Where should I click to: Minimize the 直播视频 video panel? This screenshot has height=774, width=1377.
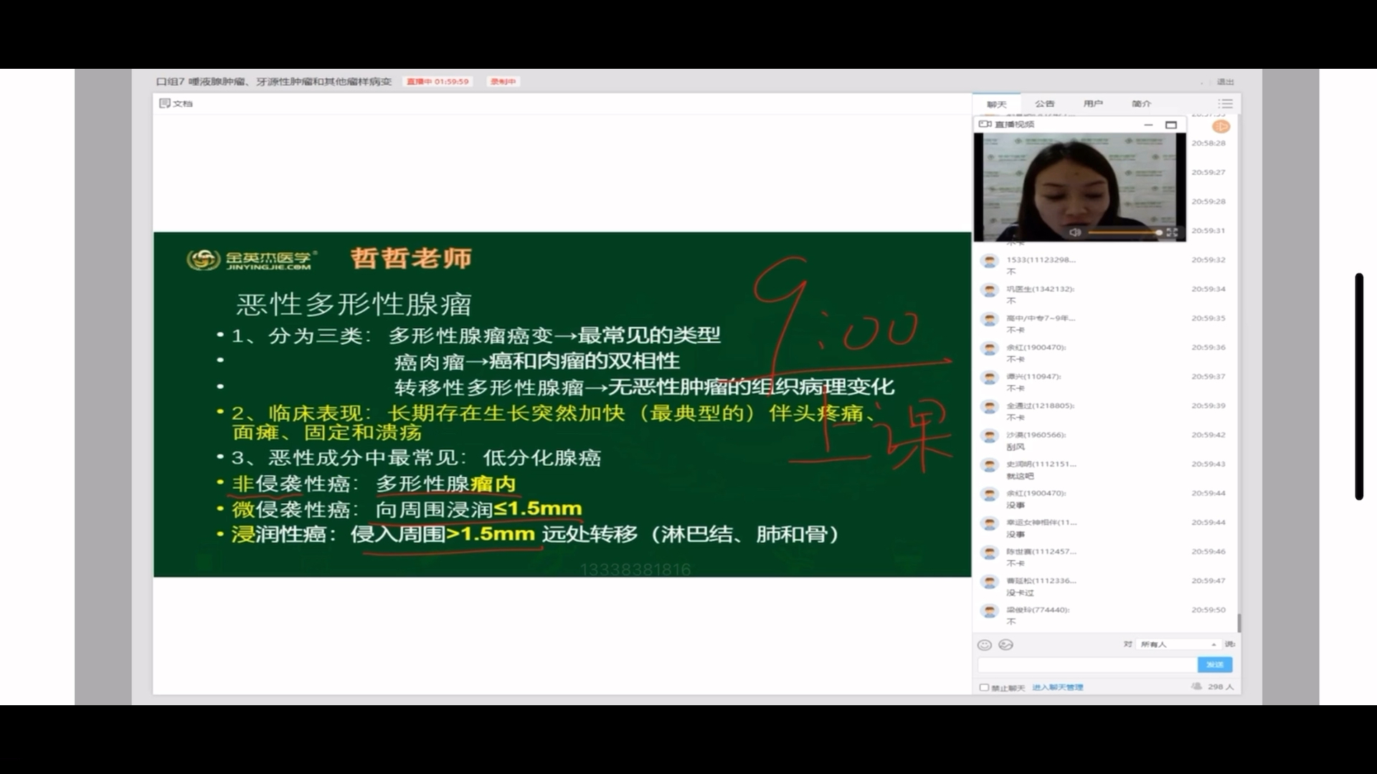1148,125
